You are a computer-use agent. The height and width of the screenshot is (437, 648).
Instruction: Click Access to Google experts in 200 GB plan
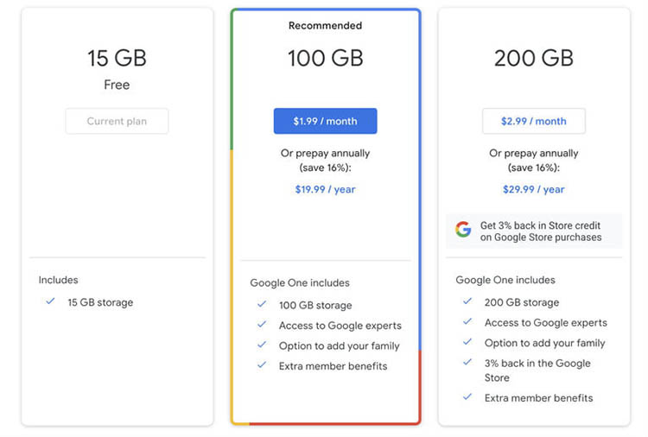tap(546, 323)
